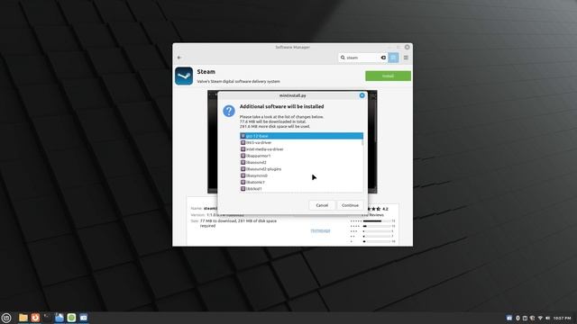Select intel-media-va-driver package row

(x=301, y=149)
